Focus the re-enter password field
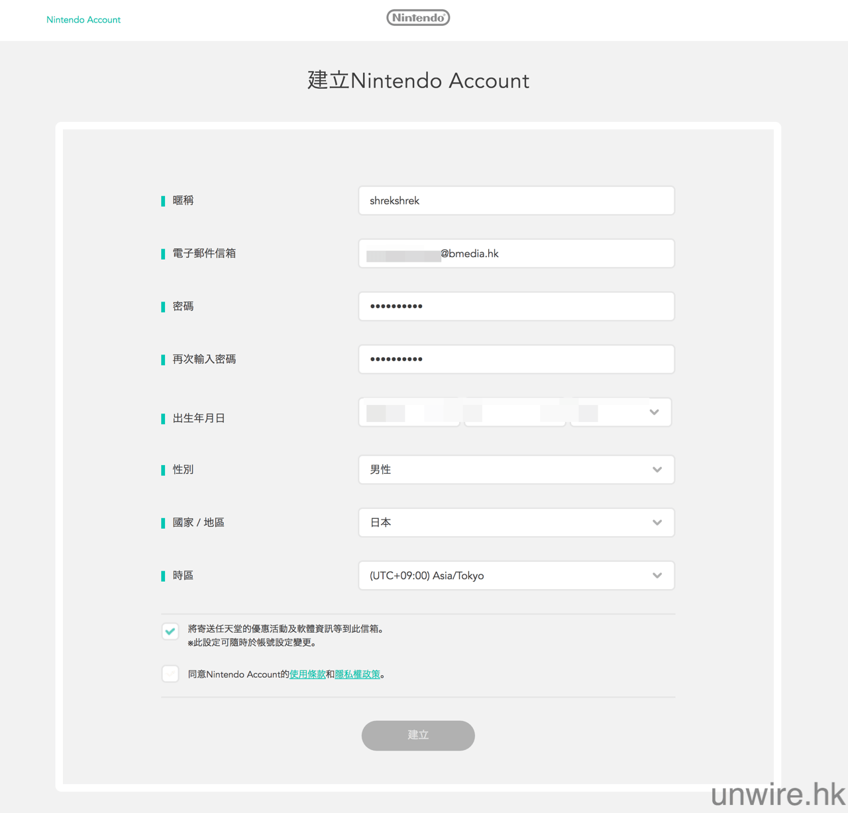The image size is (848, 813). tap(516, 359)
